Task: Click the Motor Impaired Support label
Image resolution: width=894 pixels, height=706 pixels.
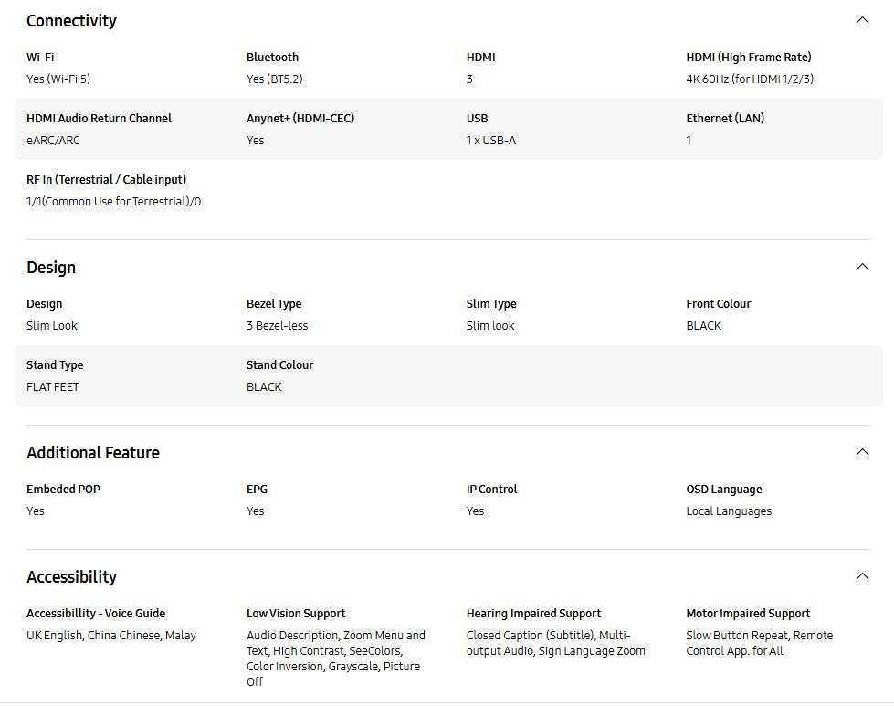Action: click(748, 613)
